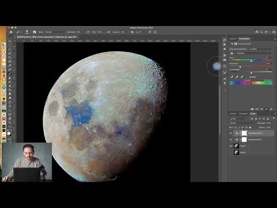Switch to the Properties tab
This screenshot has width=277, height=208.
tap(244, 39)
